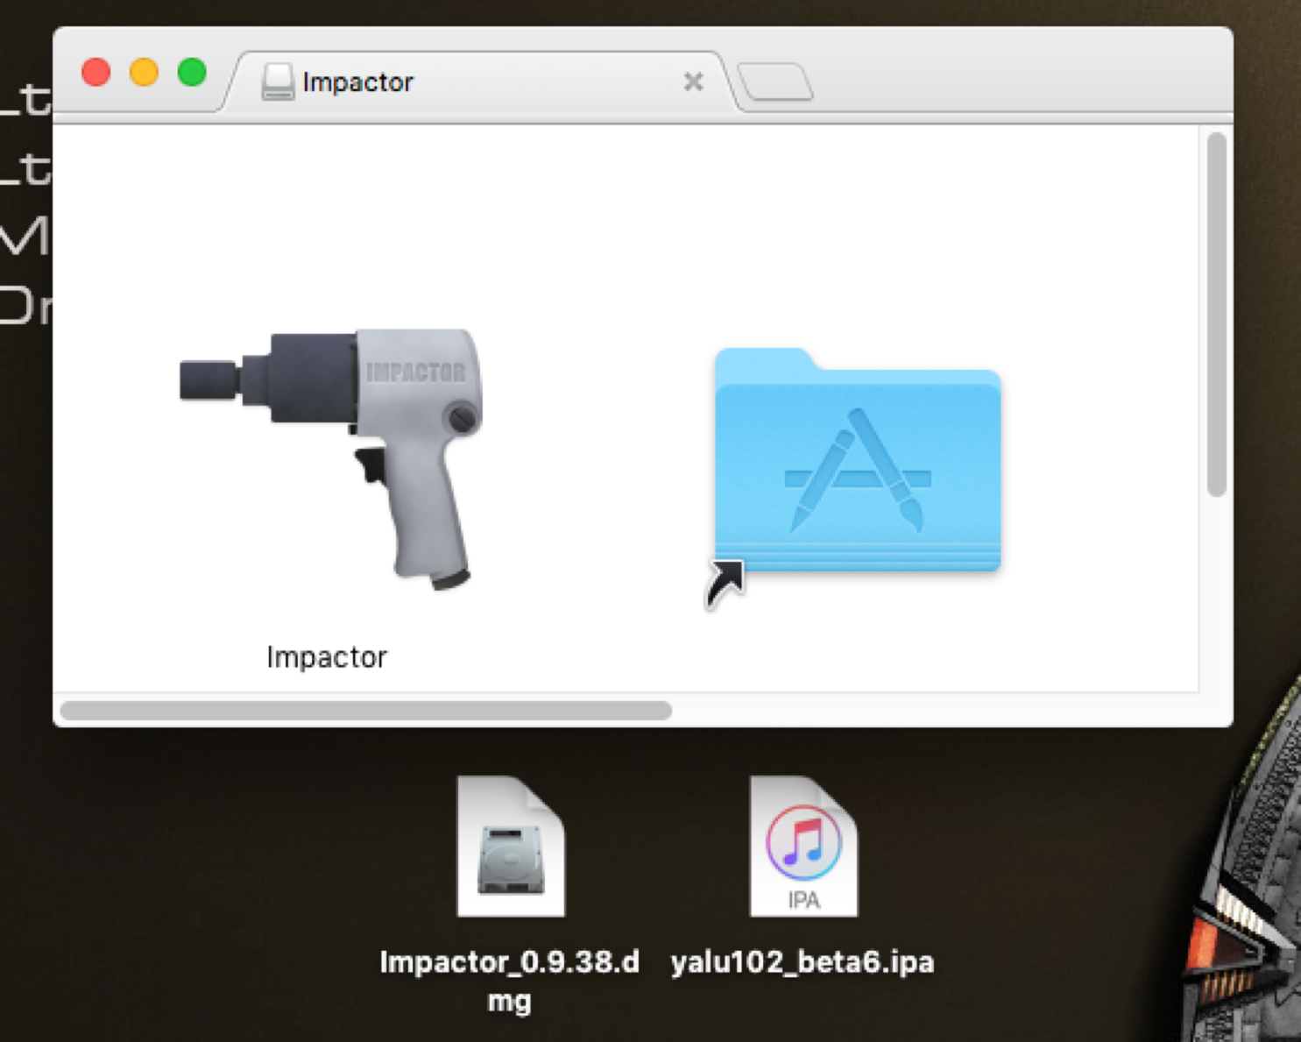Open the Applications folder shortcut
This screenshot has width=1301, height=1042.
856,461
